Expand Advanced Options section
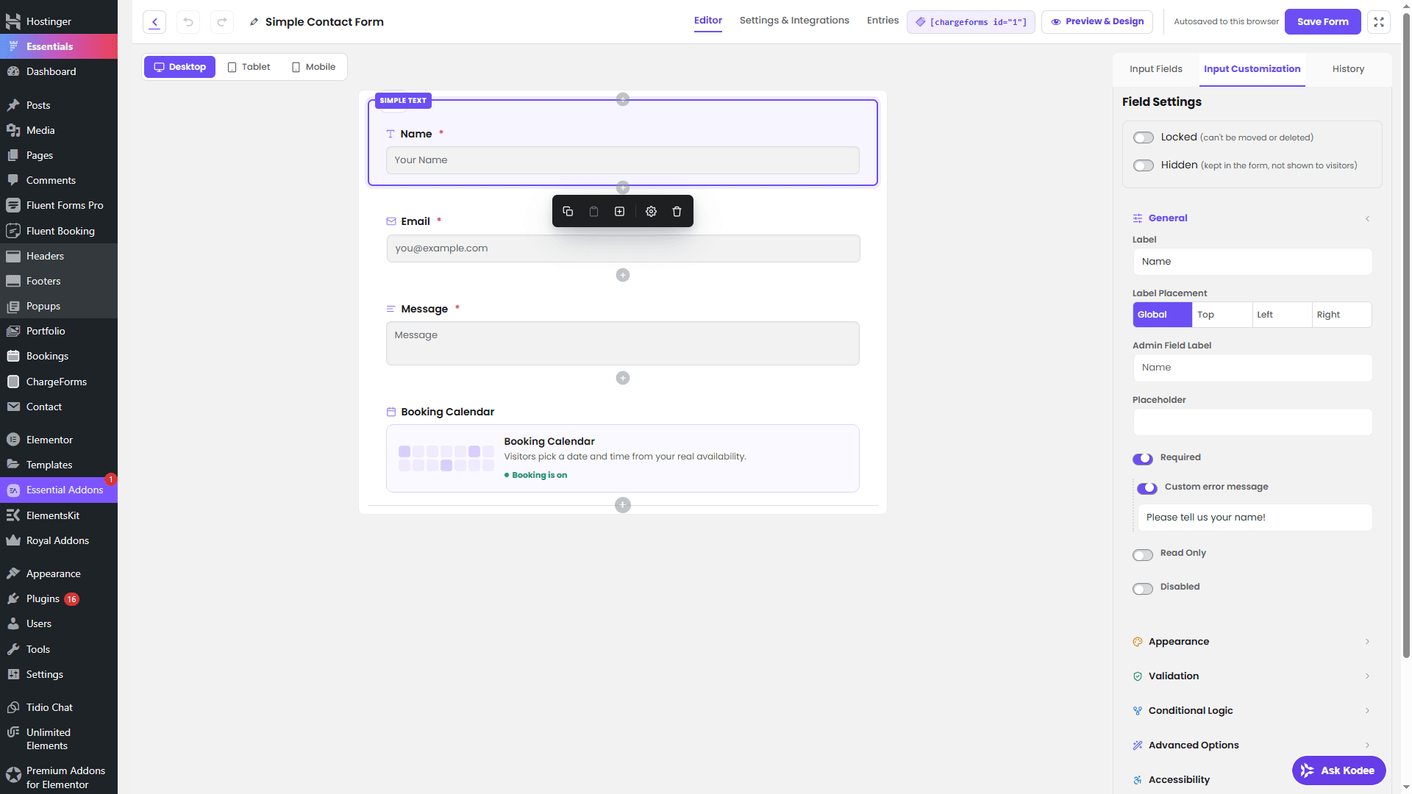This screenshot has width=1412, height=794. coord(1252,745)
